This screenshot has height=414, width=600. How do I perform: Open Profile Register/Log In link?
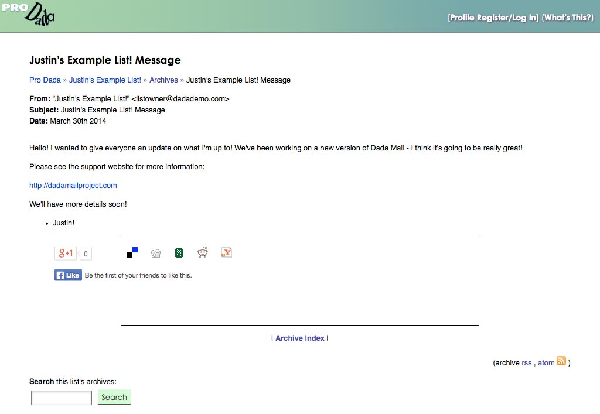click(493, 18)
